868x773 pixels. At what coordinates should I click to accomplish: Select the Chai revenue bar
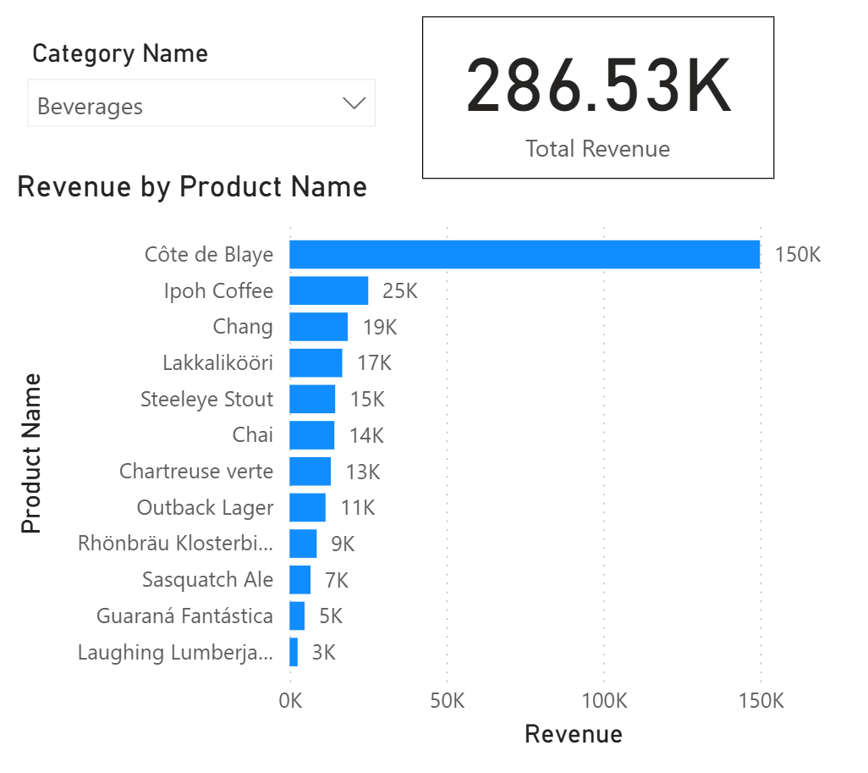pyautogui.click(x=311, y=435)
